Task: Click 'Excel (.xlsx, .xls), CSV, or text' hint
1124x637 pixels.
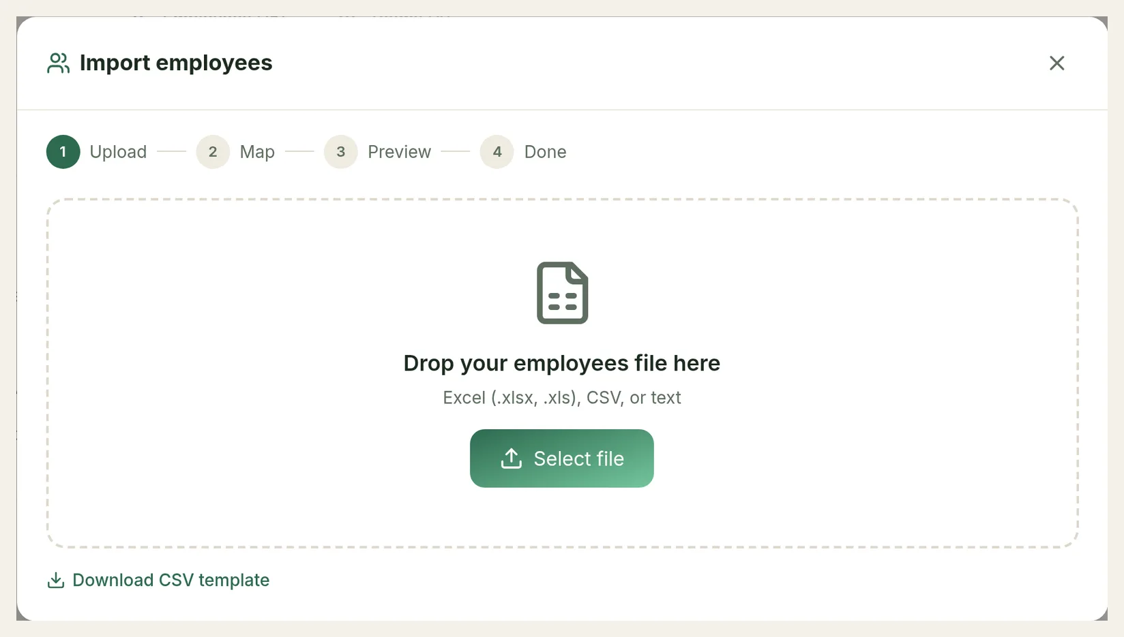Action: pos(561,397)
